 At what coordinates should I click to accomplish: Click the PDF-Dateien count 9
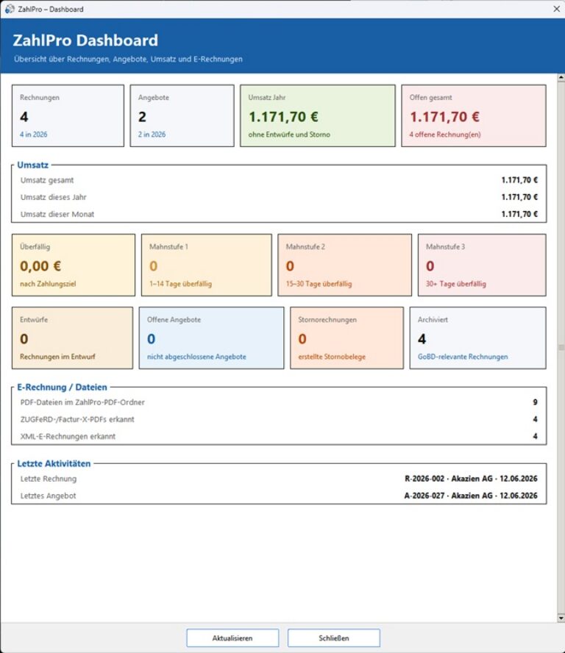point(535,402)
